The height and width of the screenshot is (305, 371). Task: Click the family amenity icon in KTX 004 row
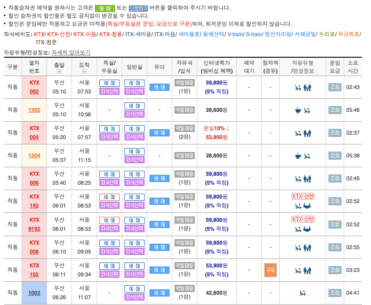pos(307,132)
